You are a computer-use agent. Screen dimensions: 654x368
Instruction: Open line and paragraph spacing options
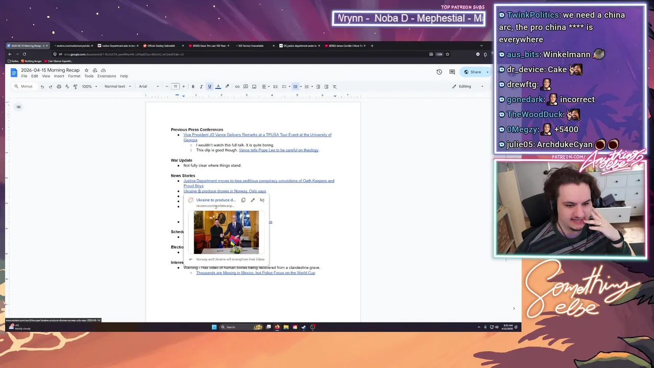coord(275,86)
